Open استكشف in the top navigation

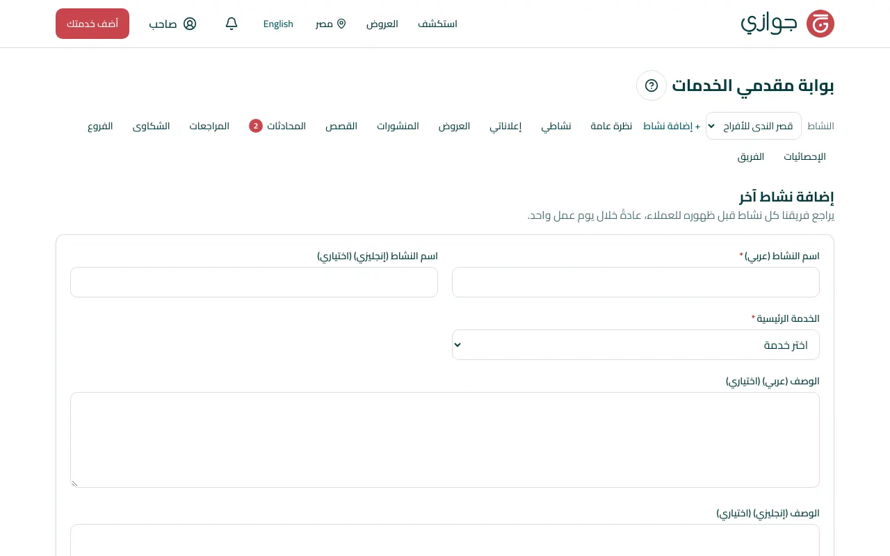[437, 24]
